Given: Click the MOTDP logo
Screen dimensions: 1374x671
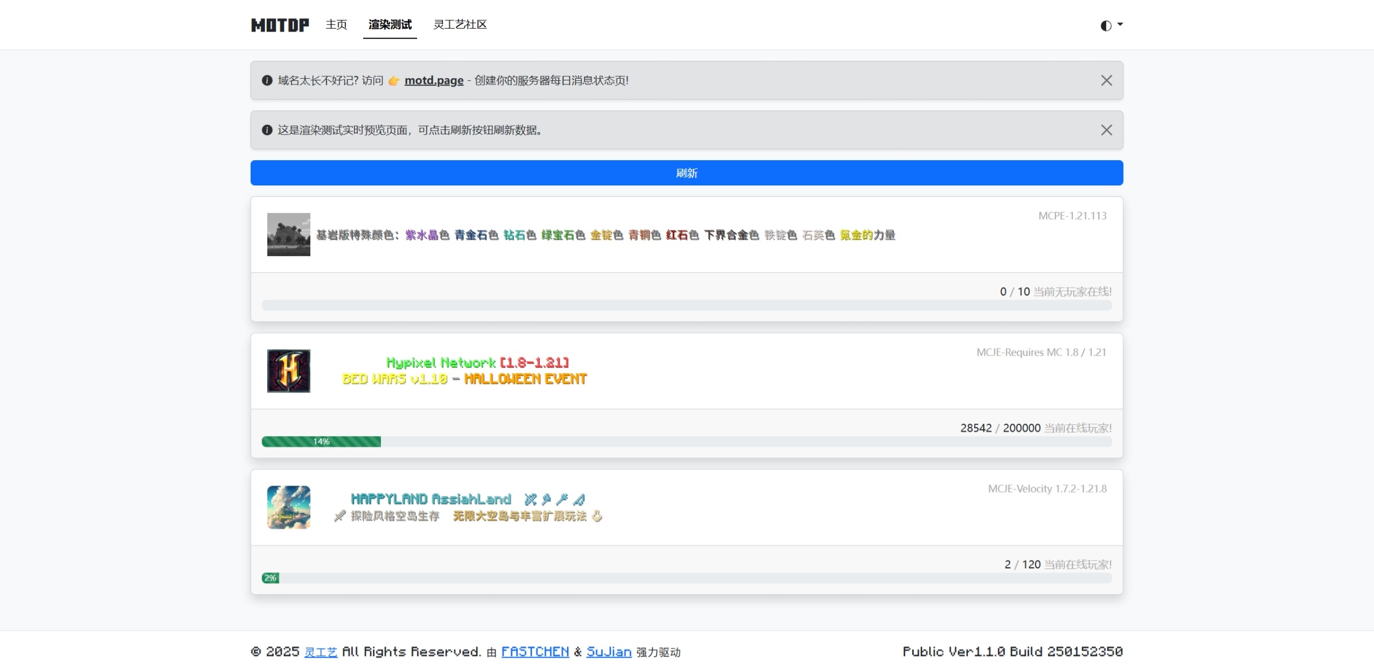Looking at the screenshot, I should tap(279, 25).
